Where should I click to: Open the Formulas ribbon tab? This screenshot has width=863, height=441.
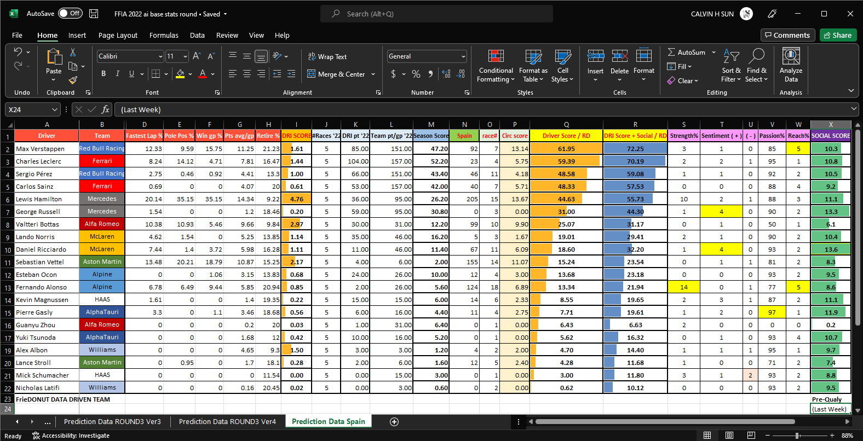pyautogui.click(x=164, y=35)
